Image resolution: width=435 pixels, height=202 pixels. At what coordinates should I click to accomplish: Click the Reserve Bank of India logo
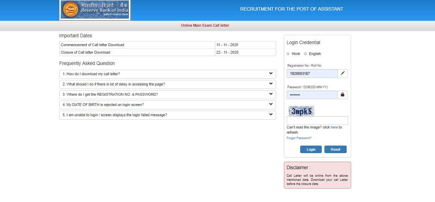click(95, 10)
